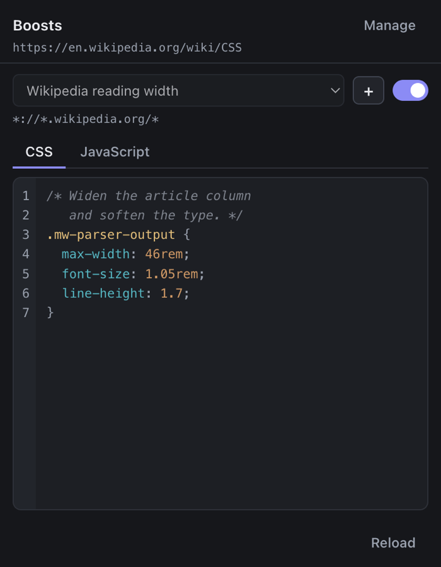Switch to the JavaScript tab
The height and width of the screenshot is (567, 441).
click(x=115, y=152)
